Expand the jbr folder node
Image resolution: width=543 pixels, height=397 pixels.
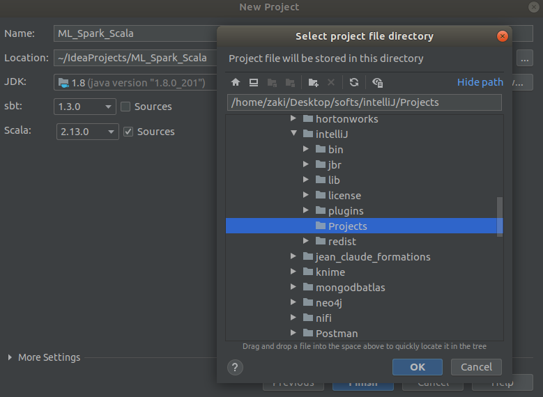(x=306, y=164)
